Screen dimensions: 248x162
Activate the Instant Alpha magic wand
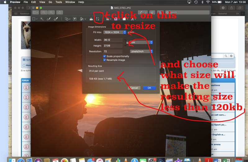[x=42, y=19]
